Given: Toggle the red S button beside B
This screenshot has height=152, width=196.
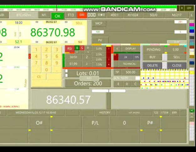Looking at the screenshot, I should point(82,48).
